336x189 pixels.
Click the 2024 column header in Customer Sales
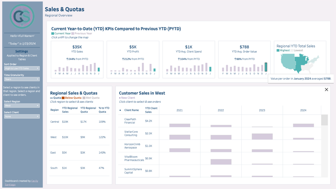303,110
